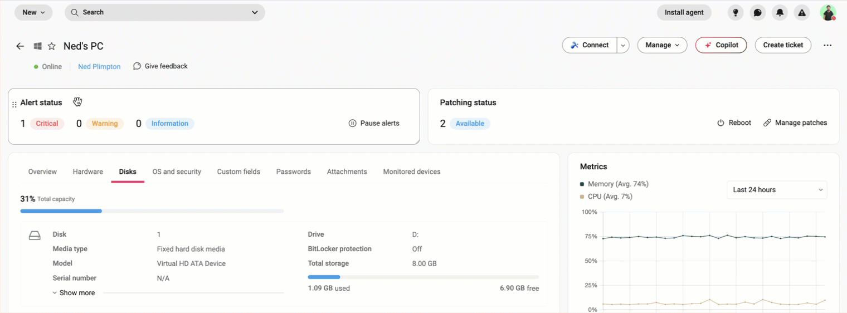
Task: Expand the Search box dropdown chevron
Action: click(255, 12)
